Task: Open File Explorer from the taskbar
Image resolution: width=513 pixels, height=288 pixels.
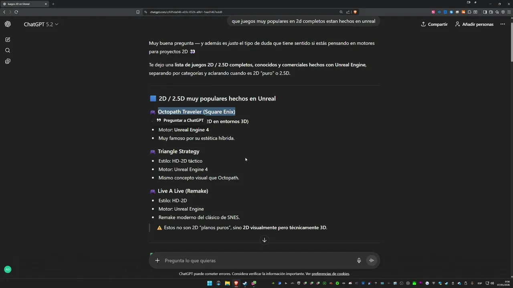Action: point(227,283)
